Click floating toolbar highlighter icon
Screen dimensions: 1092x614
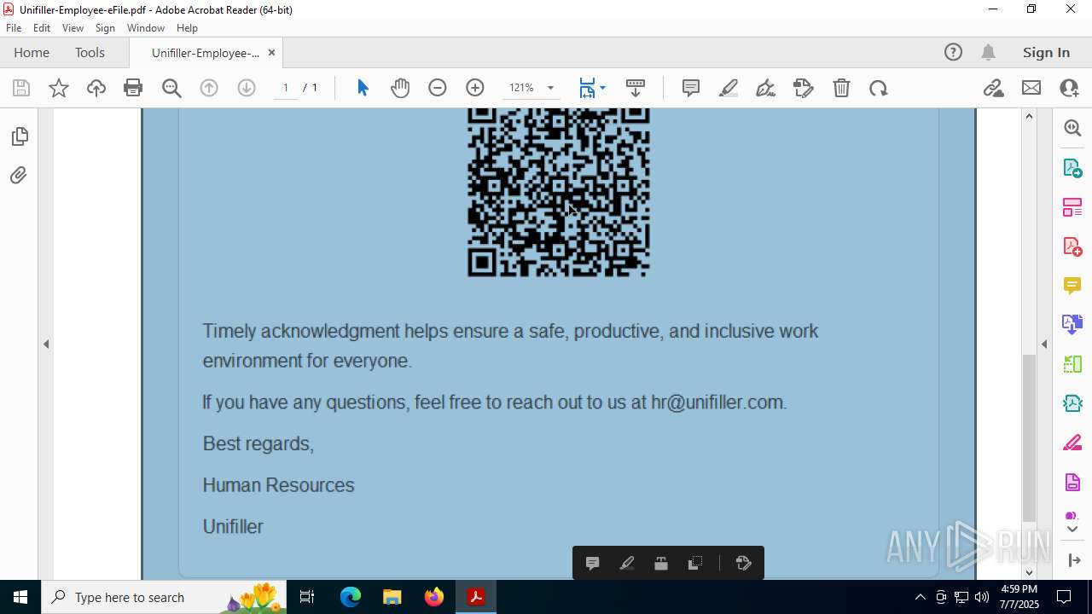[x=627, y=563]
